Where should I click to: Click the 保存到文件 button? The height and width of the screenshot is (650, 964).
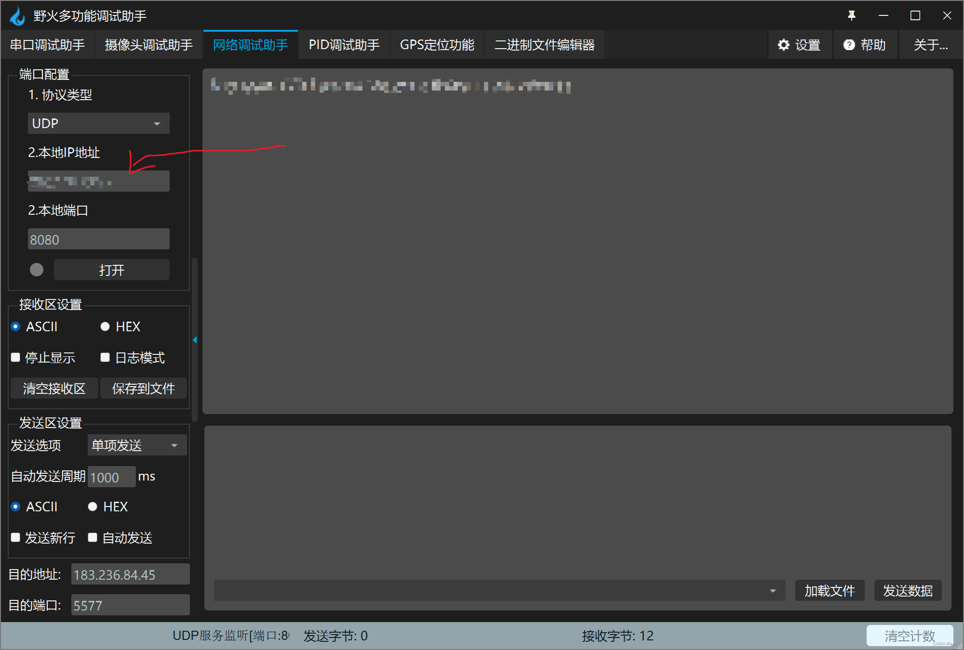(x=143, y=388)
